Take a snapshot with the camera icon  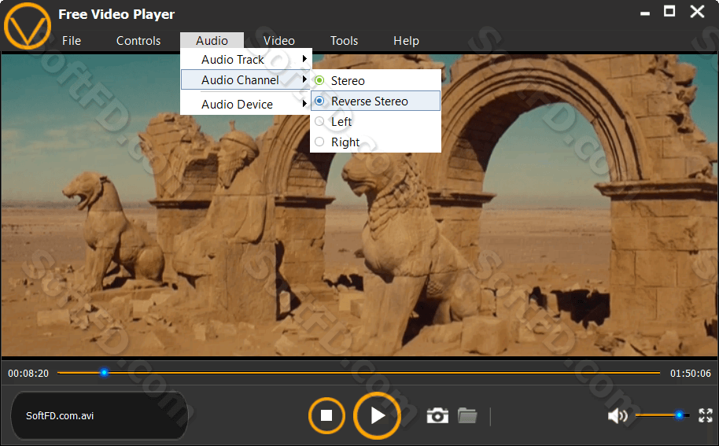click(x=437, y=415)
